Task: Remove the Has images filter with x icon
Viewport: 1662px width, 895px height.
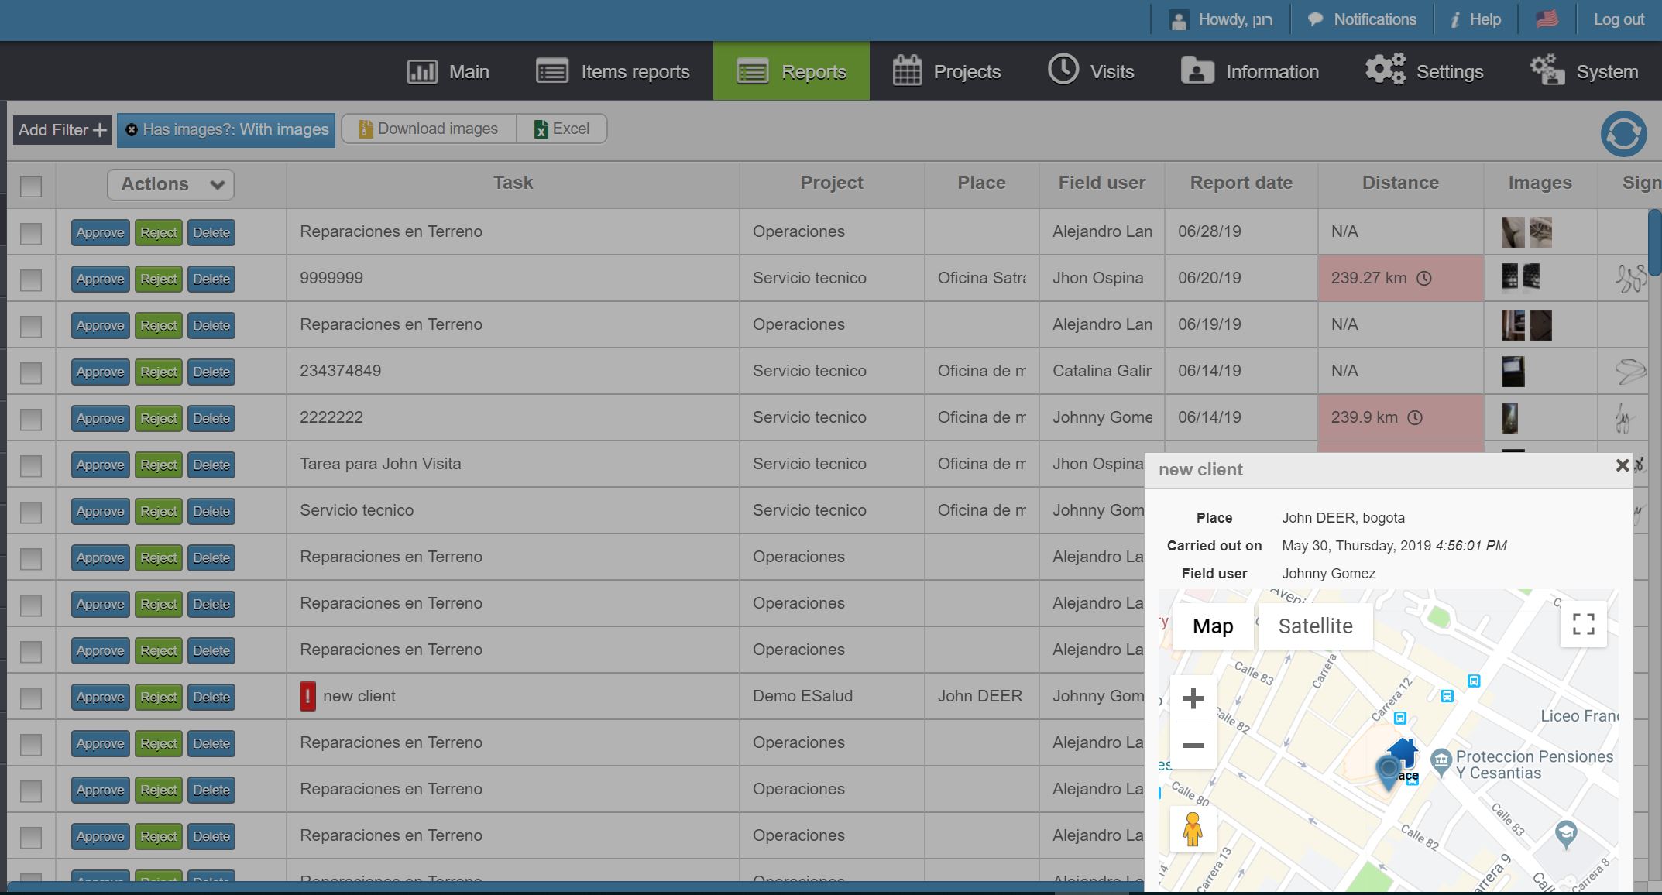Action: [132, 130]
